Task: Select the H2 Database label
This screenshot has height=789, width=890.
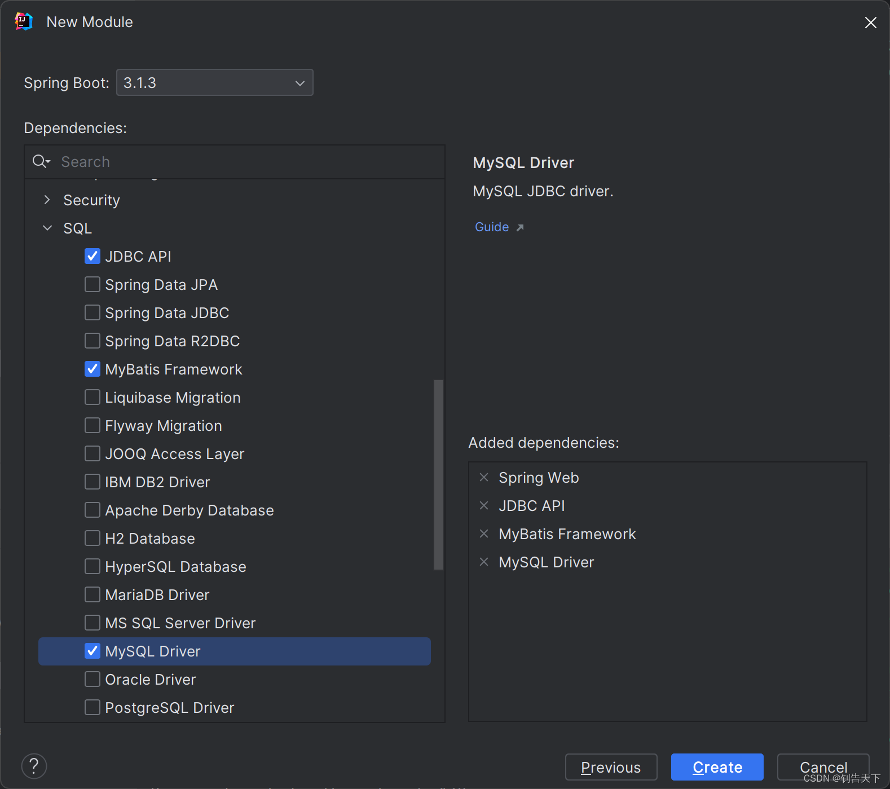Action: [x=150, y=539]
